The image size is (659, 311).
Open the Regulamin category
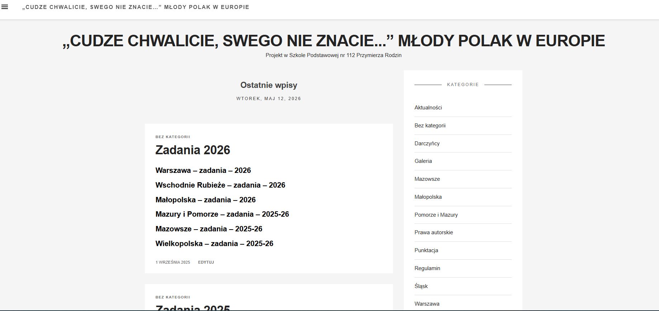[x=427, y=268]
